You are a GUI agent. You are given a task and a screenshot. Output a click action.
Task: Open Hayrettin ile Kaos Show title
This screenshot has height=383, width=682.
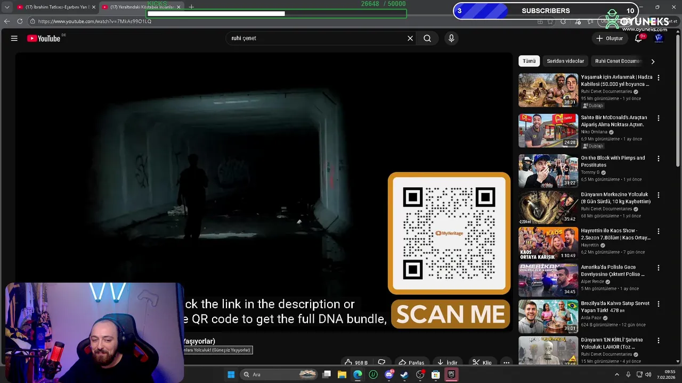[x=615, y=234]
